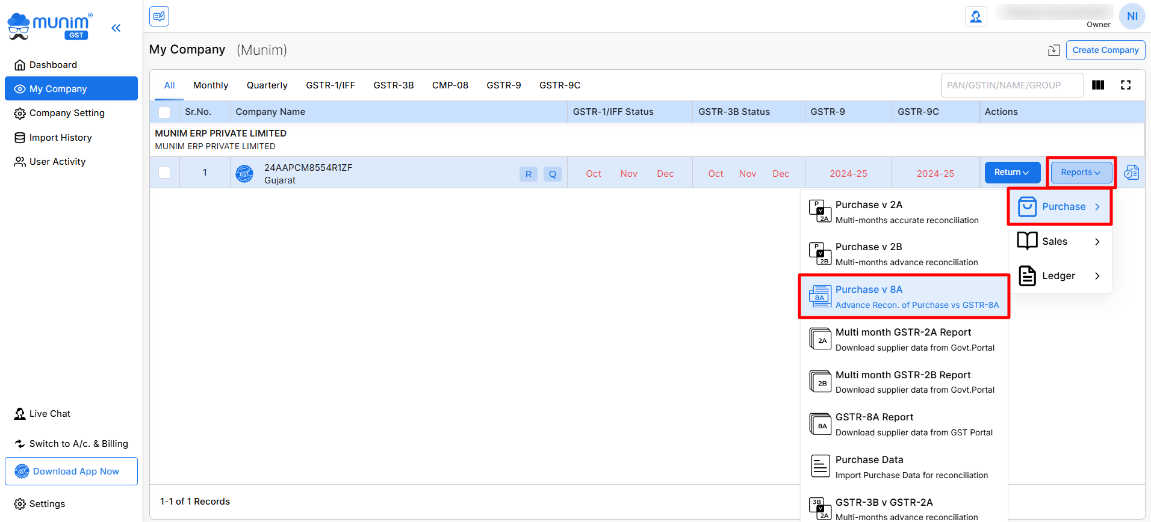Select Purchase v 8A menu option
The image size is (1151, 522).
(x=903, y=296)
